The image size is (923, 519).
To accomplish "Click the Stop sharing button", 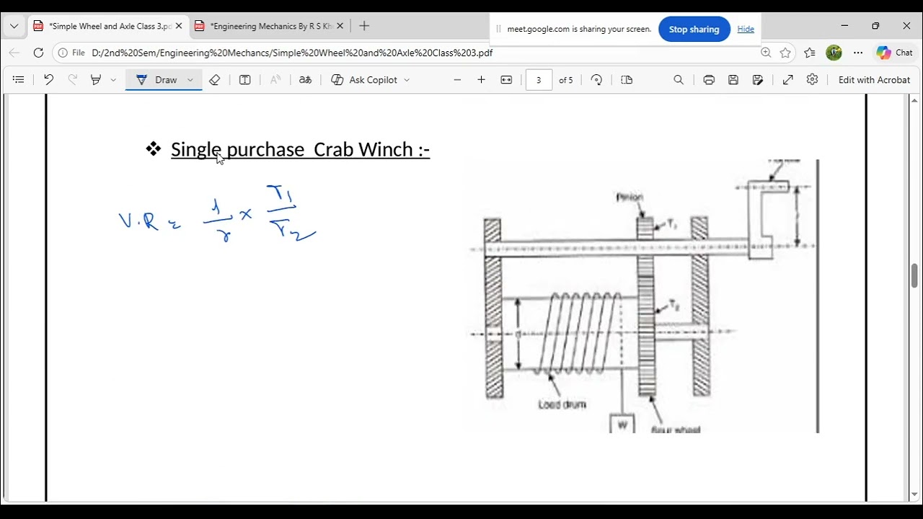I will 694,30.
